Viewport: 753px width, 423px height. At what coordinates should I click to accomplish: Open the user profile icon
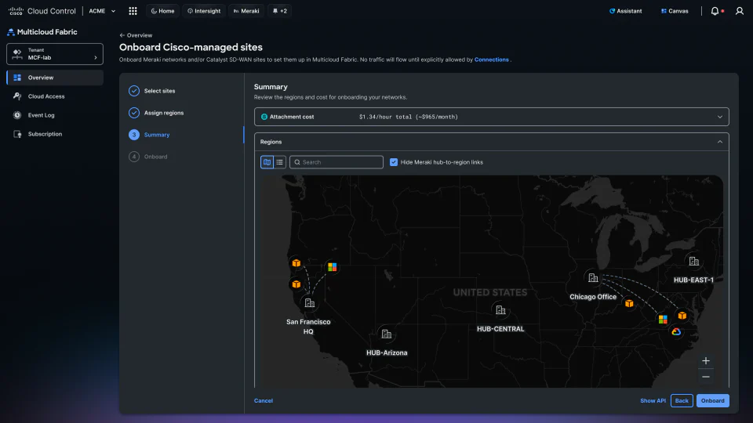coord(740,11)
